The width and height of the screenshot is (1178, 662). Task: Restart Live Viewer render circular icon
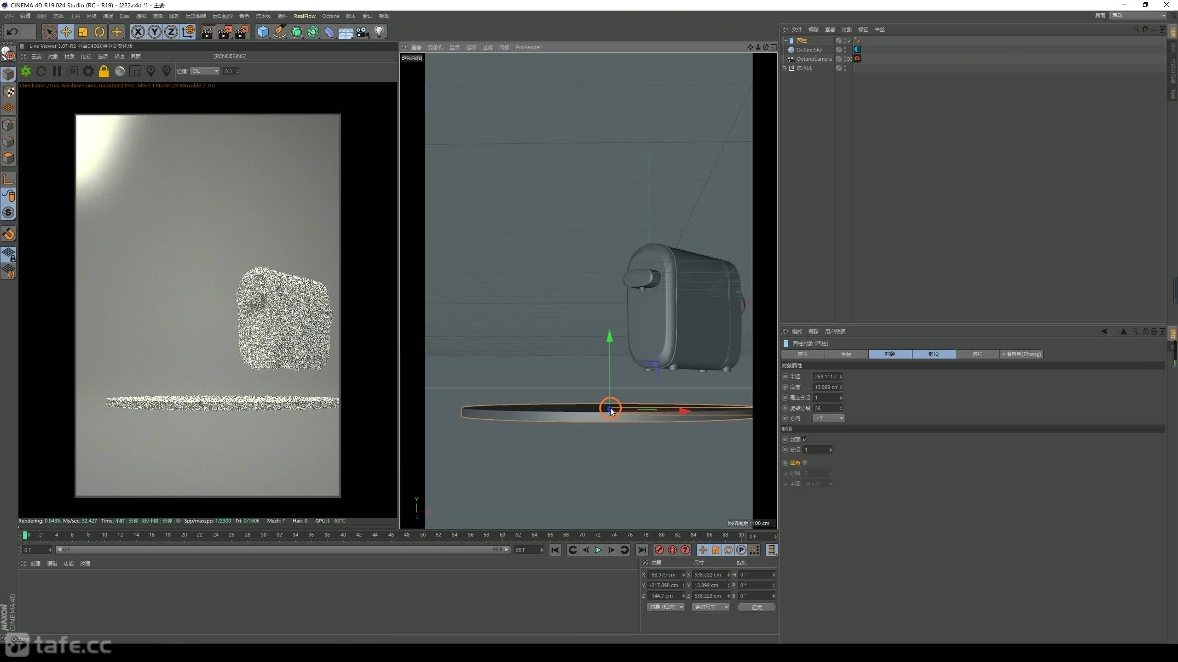point(41,71)
